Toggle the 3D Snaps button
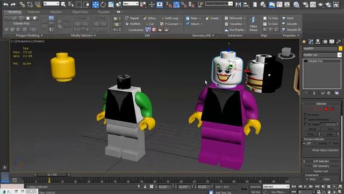 click(x=168, y=4)
